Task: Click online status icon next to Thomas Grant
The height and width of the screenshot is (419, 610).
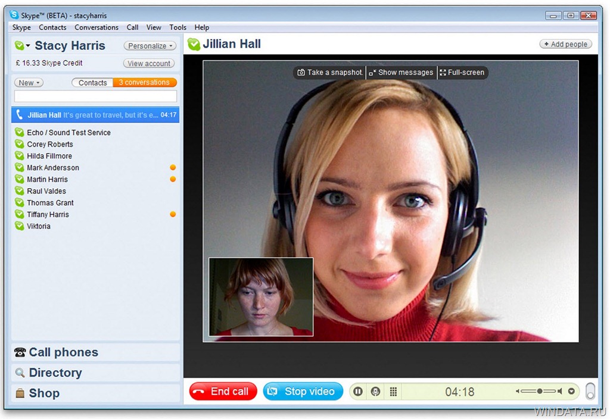Action: (x=20, y=202)
